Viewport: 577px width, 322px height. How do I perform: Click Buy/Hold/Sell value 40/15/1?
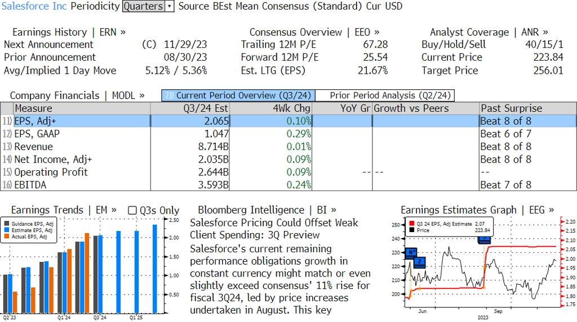coord(544,44)
